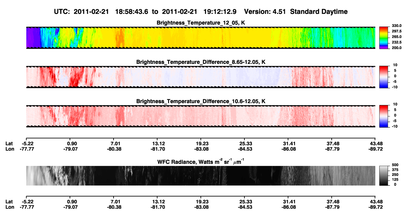
Task: Click longitude -86.08 tick below WFC Radiance panel
Action: [289, 207]
